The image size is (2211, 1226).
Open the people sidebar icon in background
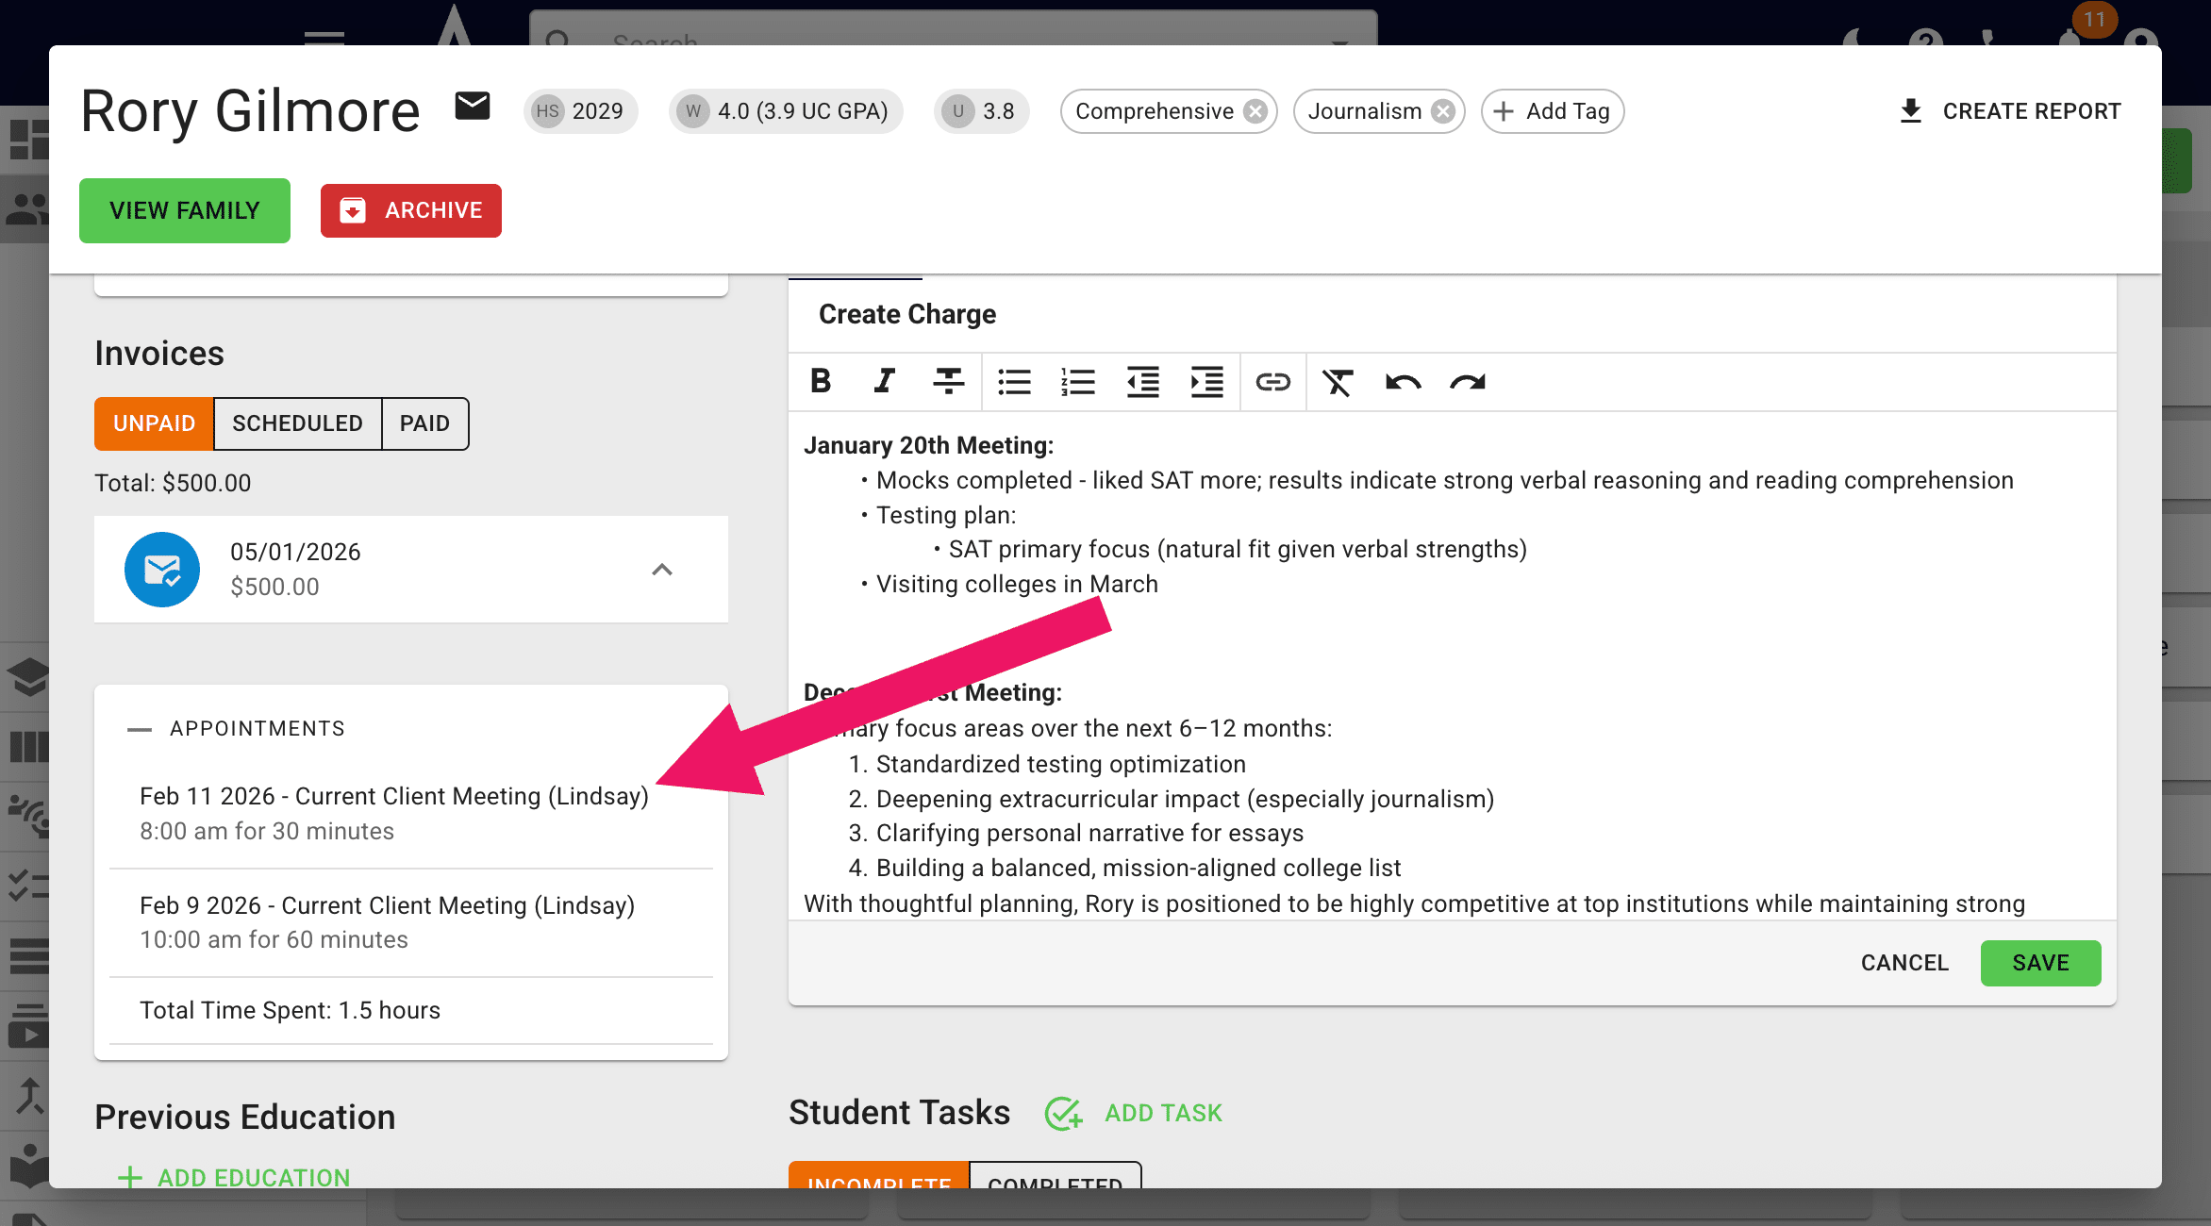26,209
